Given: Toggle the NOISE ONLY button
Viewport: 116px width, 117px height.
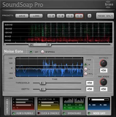Looking at the screenshot, I should click(105, 16).
